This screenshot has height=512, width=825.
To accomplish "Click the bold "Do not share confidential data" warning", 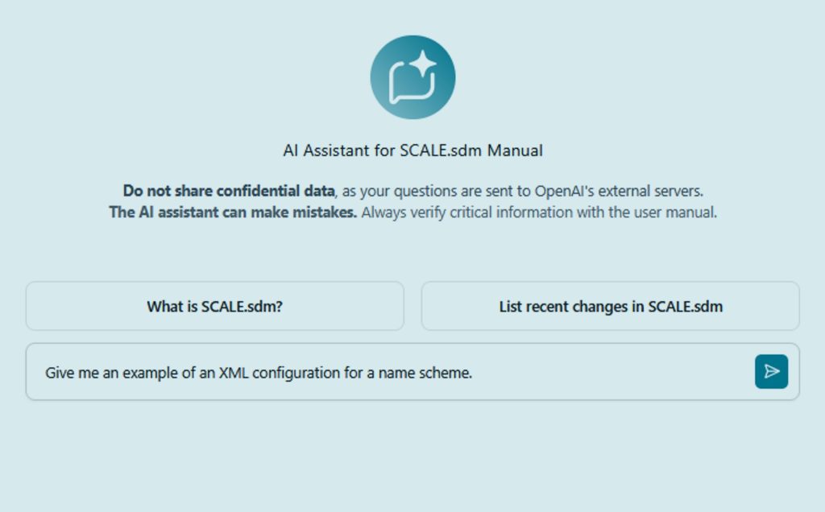I will (228, 192).
